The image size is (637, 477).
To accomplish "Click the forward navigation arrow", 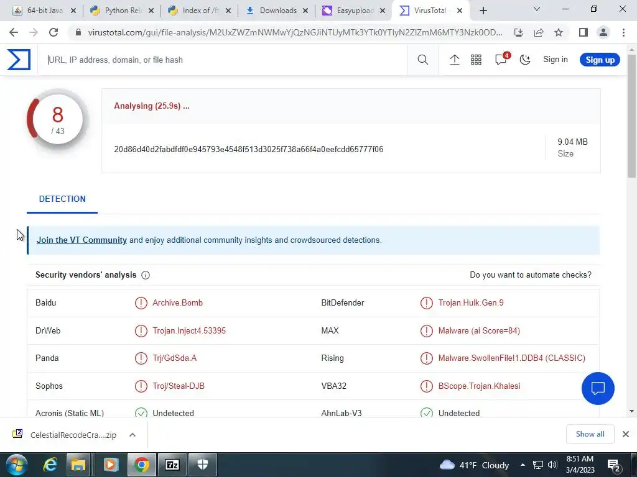I will [34, 32].
